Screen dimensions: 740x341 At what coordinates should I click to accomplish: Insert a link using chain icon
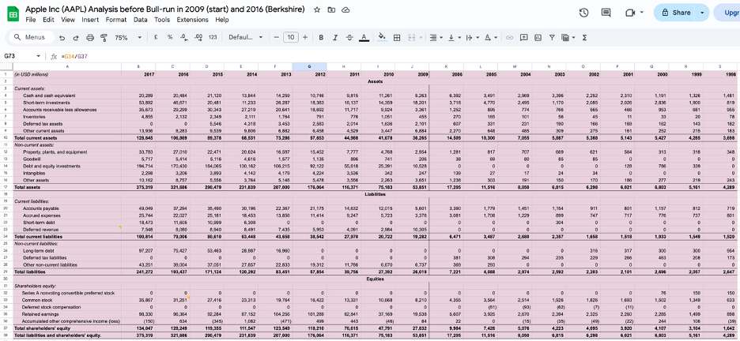pyautogui.click(x=509, y=37)
